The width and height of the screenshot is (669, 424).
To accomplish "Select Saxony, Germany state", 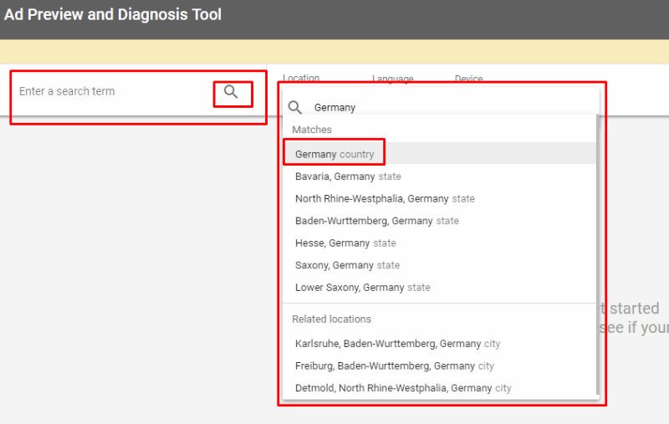I will [x=440, y=265].
